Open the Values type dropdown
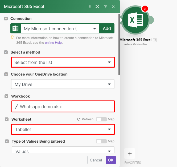Viewport: 177px width, 167px height. click(63, 150)
